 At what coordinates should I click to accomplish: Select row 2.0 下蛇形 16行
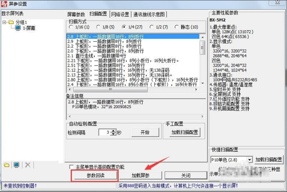pyautogui.click(x=133, y=51)
